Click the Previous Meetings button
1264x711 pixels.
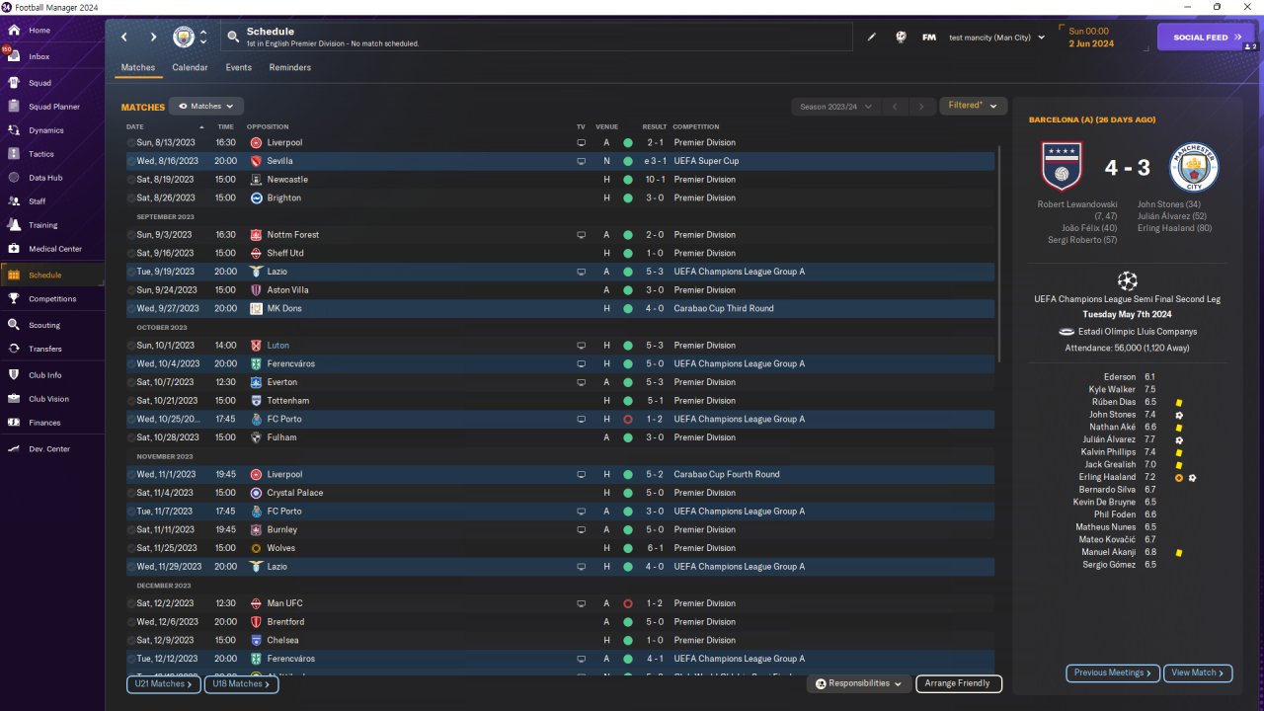pyautogui.click(x=1113, y=672)
